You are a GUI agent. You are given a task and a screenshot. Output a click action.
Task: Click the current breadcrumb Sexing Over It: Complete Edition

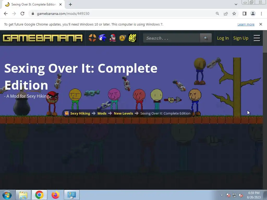(165, 114)
